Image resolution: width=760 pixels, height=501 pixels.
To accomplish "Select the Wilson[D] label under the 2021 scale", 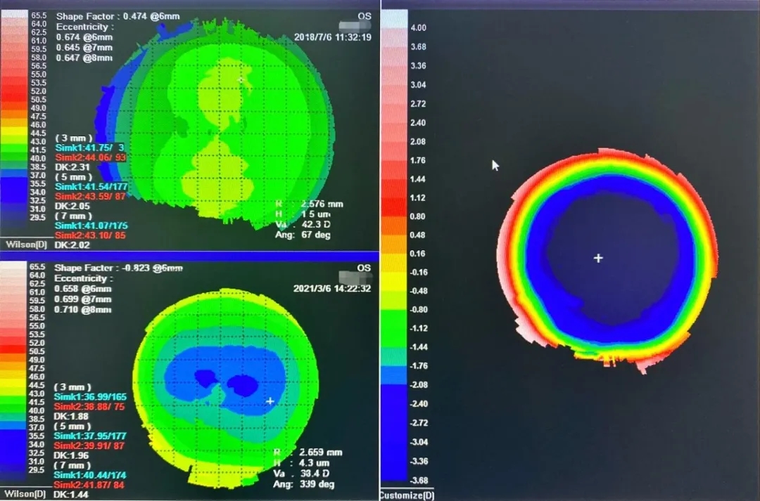I will [x=25, y=494].
